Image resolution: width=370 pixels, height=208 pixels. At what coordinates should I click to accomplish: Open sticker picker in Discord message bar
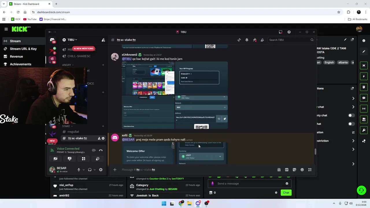coord(294,170)
